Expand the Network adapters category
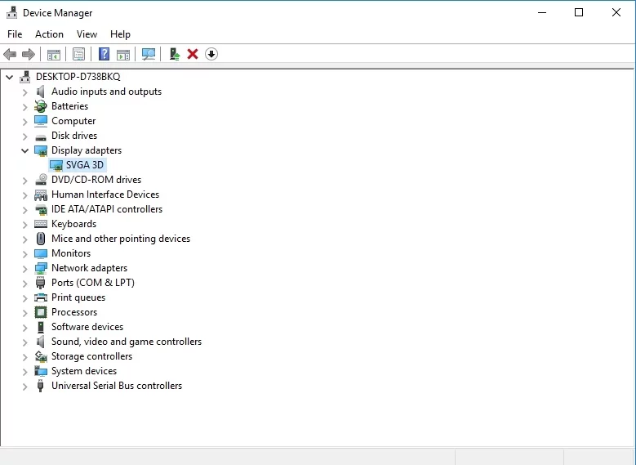The height and width of the screenshot is (465, 636). [x=25, y=268]
